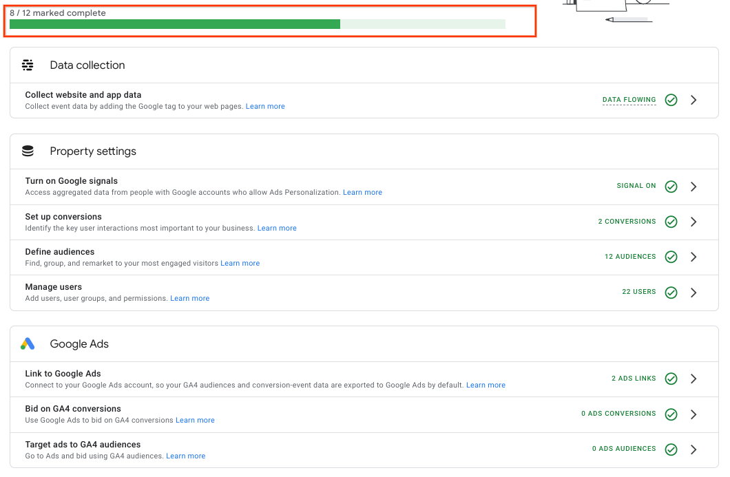
Task: Expand the Turn on Google signals row chevron
Action: pyautogui.click(x=693, y=187)
